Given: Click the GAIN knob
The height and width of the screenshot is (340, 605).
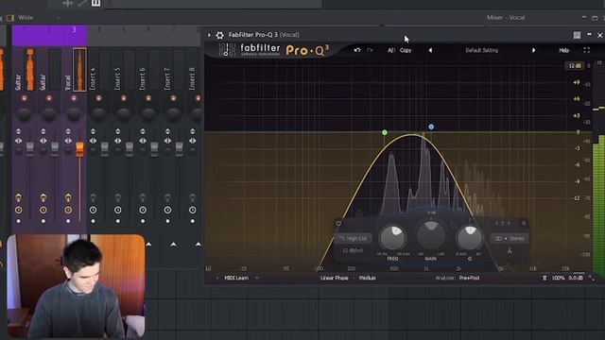Looking at the screenshot, I should pyautogui.click(x=431, y=236).
